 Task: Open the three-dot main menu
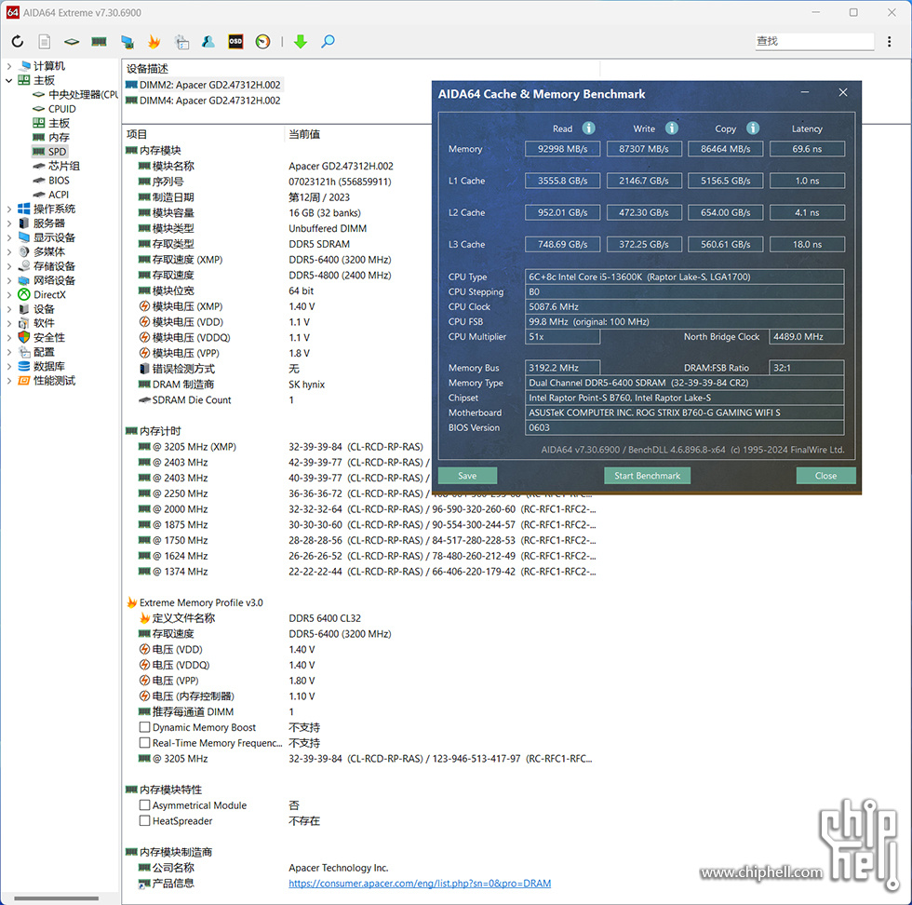[x=890, y=41]
